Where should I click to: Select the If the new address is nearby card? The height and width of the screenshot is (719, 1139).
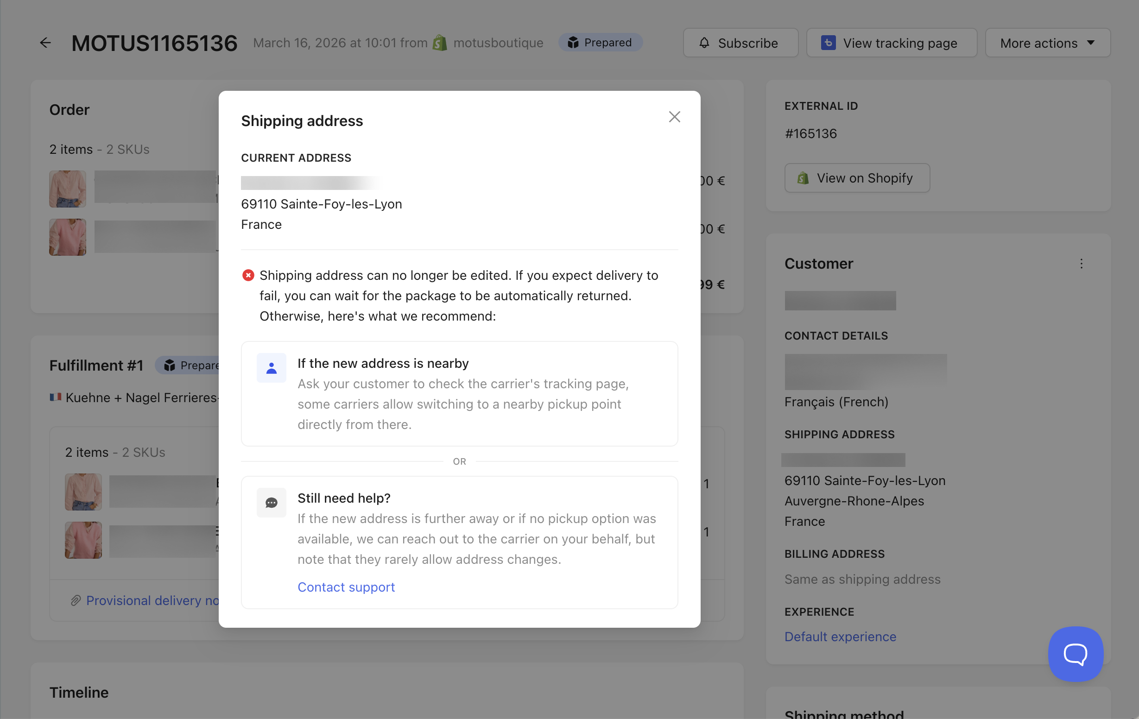point(459,394)
